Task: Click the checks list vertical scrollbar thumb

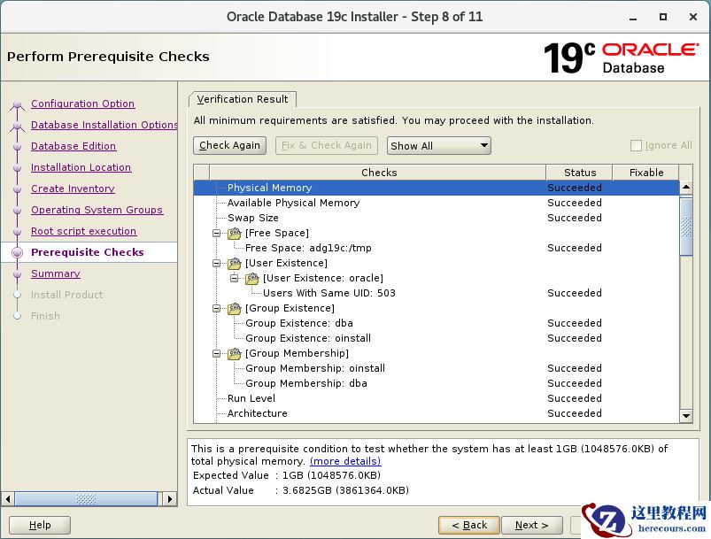Action: 686,227
